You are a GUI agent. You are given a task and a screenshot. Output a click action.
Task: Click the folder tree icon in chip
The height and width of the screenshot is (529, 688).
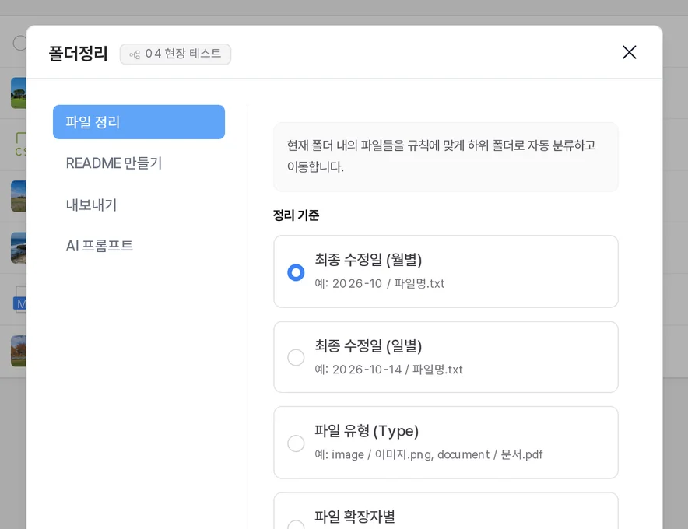click(x=135, y=54)
